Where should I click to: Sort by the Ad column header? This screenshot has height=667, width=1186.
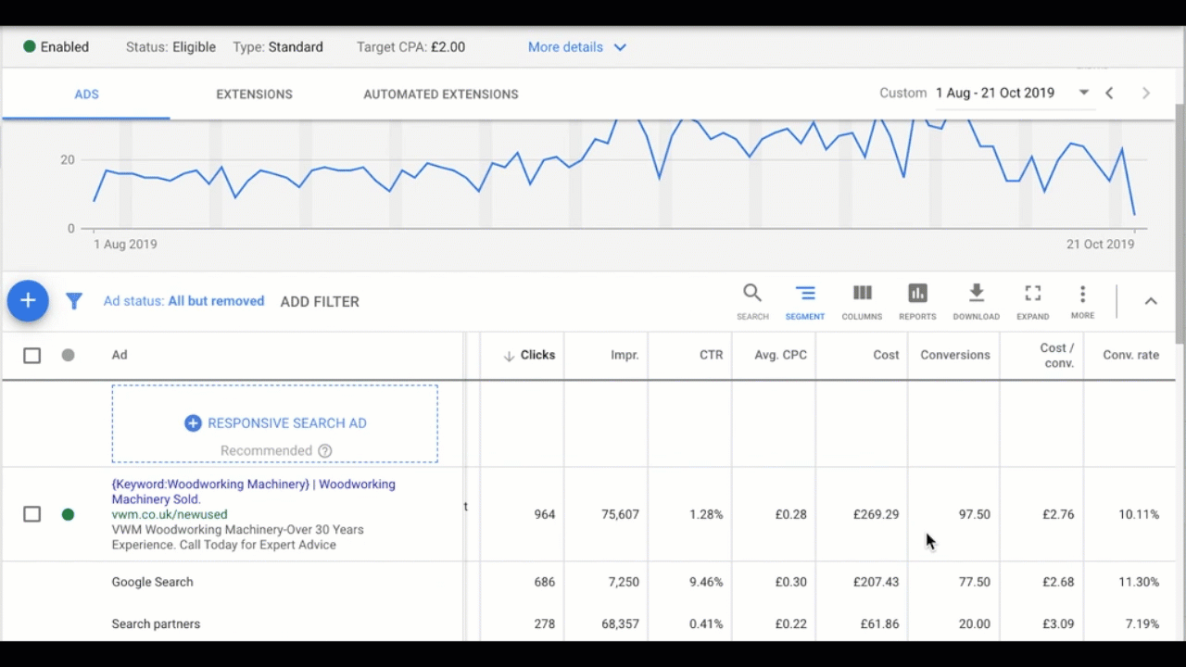click(x=120, y=355)
